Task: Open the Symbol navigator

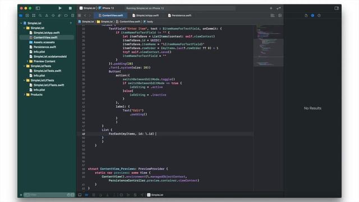Action: pos(34,16)
